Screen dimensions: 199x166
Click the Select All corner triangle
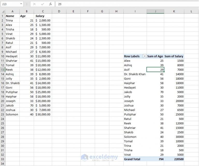pos(3,12)
